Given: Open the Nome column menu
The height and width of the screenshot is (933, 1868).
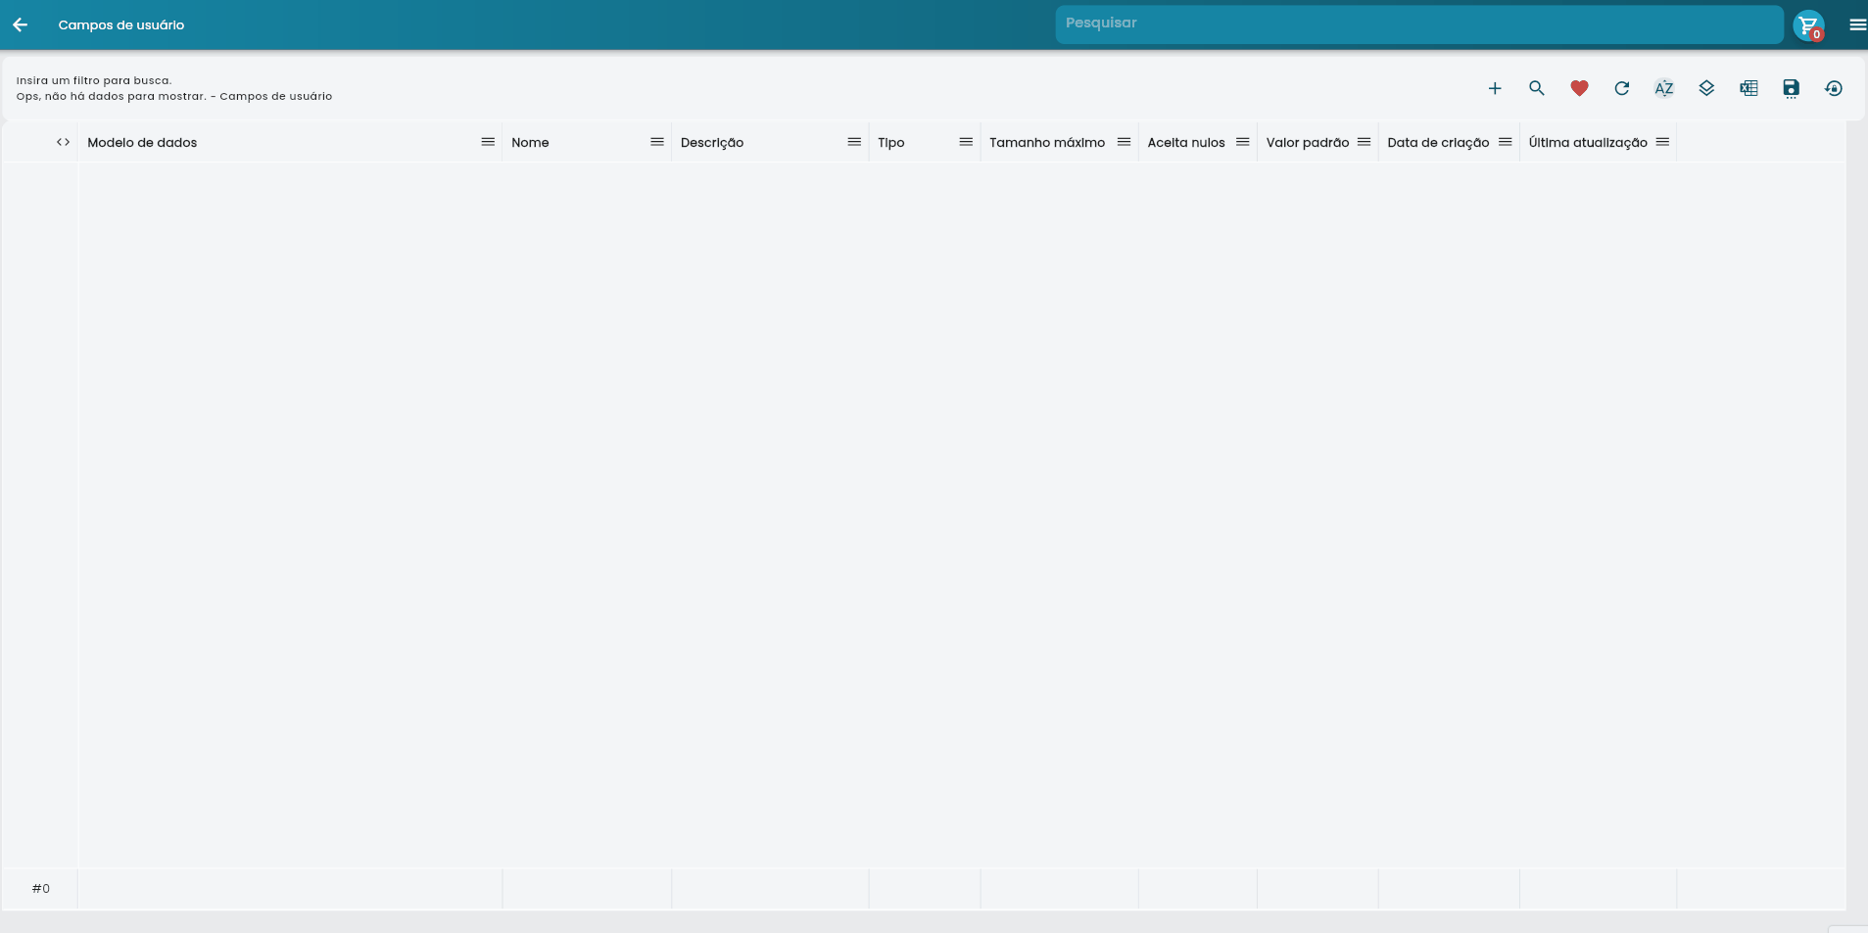Looking at the screenshot, I should pos(657,143).
